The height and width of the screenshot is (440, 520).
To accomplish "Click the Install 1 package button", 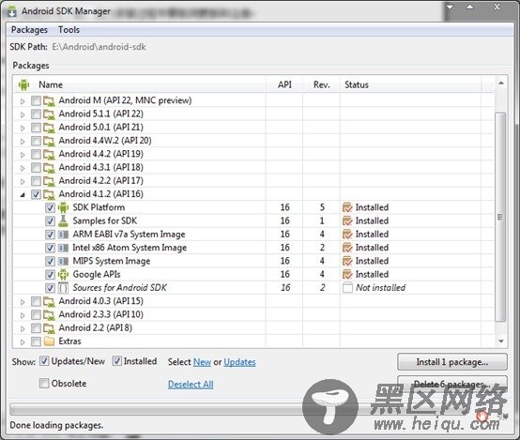I will tap(452, 362).
